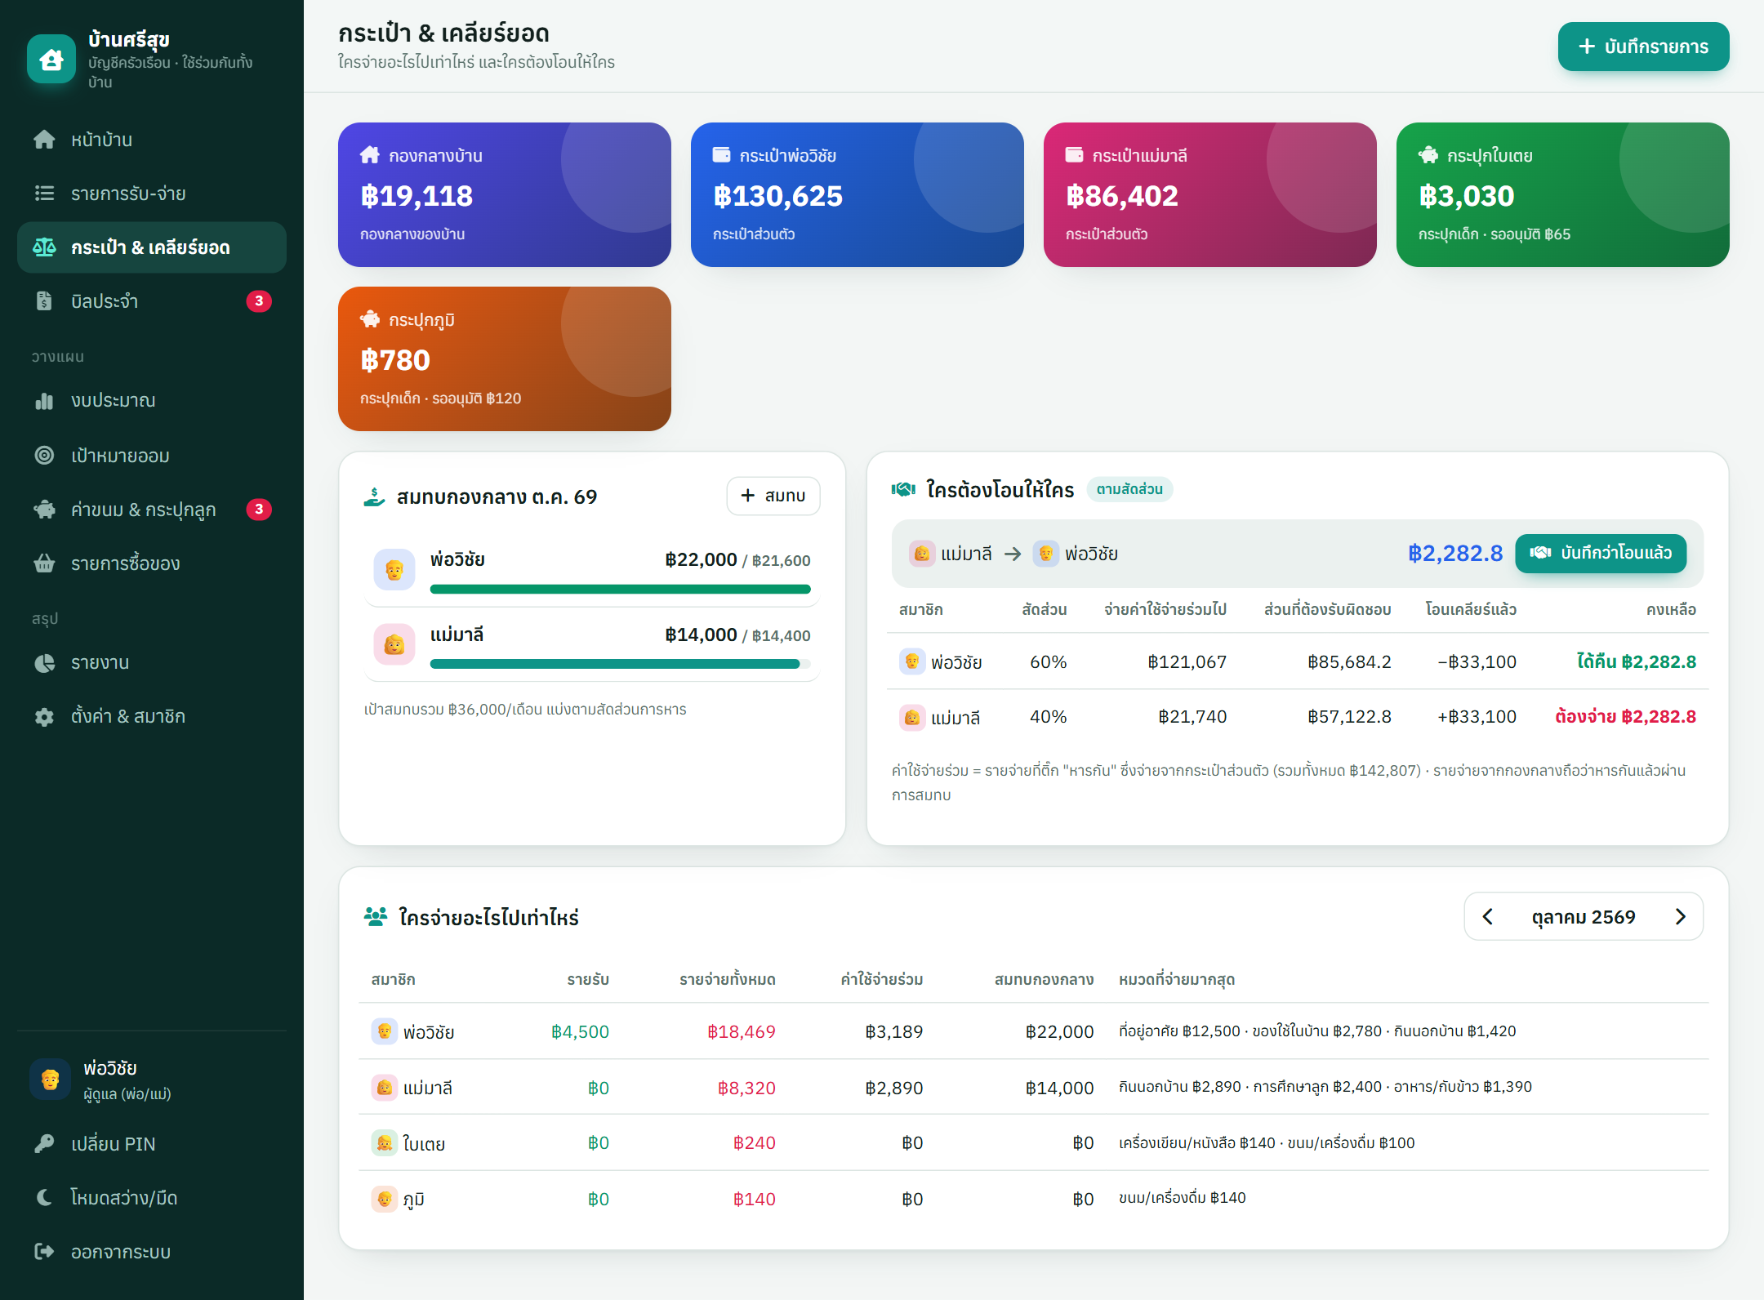The height and width of the screenshot is (1300, 1764).
Task: Go to next month arrow
Action: point(1680,917)
